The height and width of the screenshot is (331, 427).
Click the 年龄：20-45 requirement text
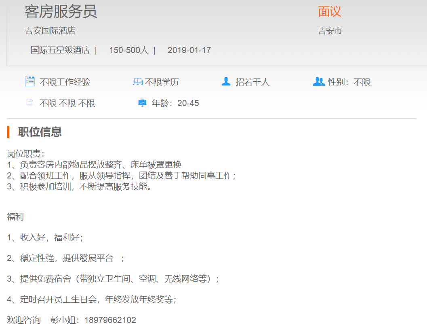point(175,103)
